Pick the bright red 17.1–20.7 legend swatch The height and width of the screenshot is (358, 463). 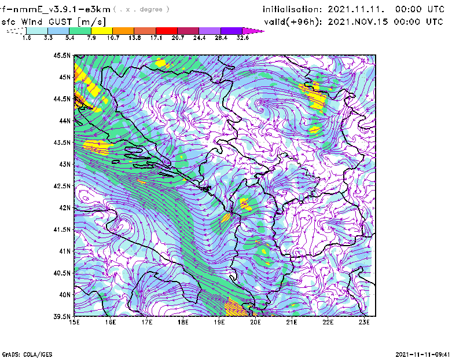pyautogui.click(x=167, y=31)
